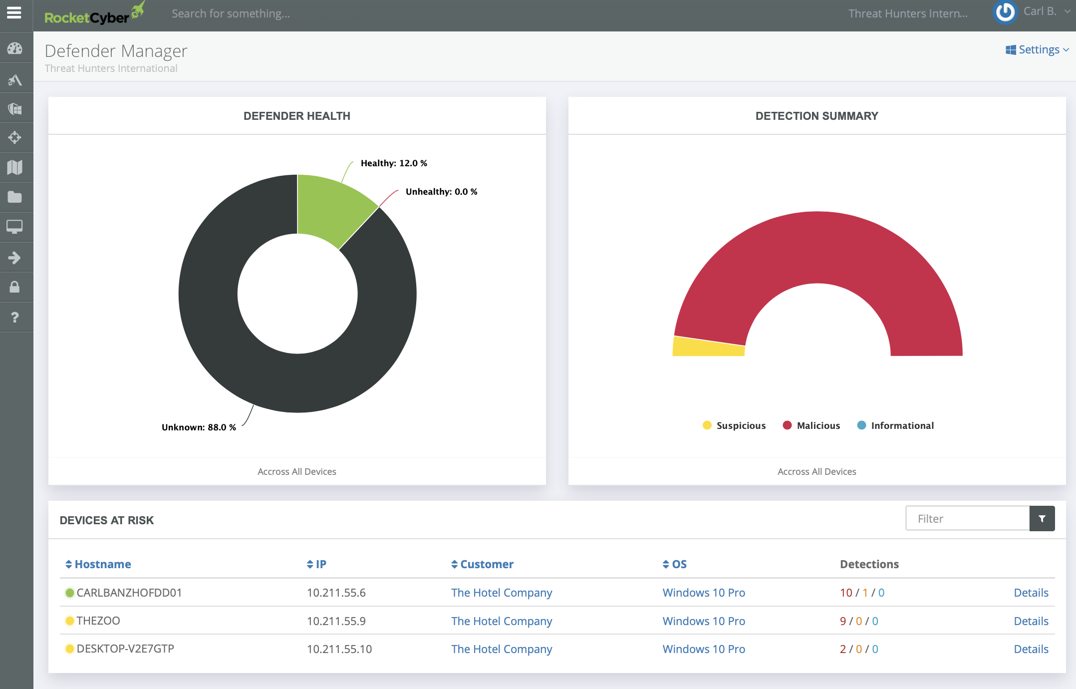This screenshot has height=689, width=1076.
Task: Open Details for THEZOO
Action: point(1031,621)
